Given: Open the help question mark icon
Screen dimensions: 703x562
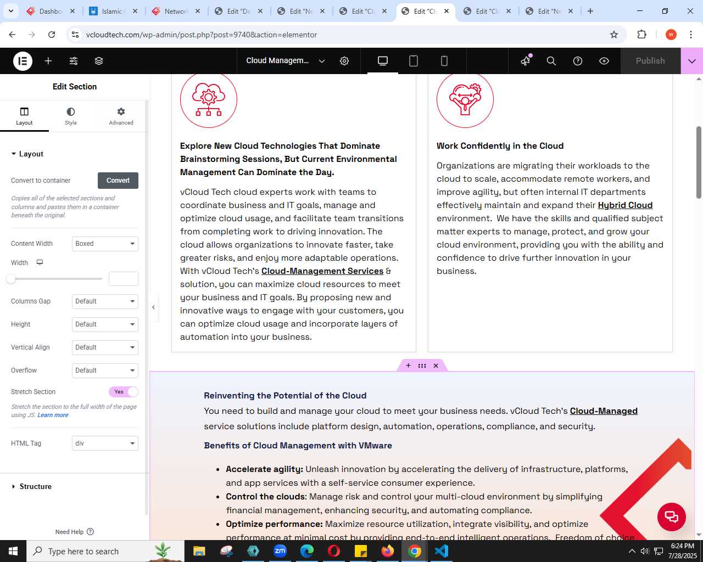Looking at the screenshot, I should tap(578, 61).
